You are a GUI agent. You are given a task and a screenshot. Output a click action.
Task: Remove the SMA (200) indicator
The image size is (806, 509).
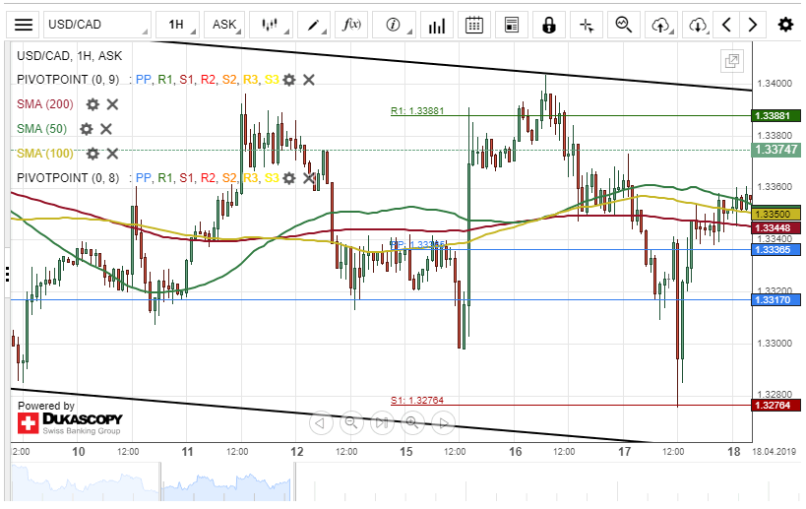coord(112,104)
